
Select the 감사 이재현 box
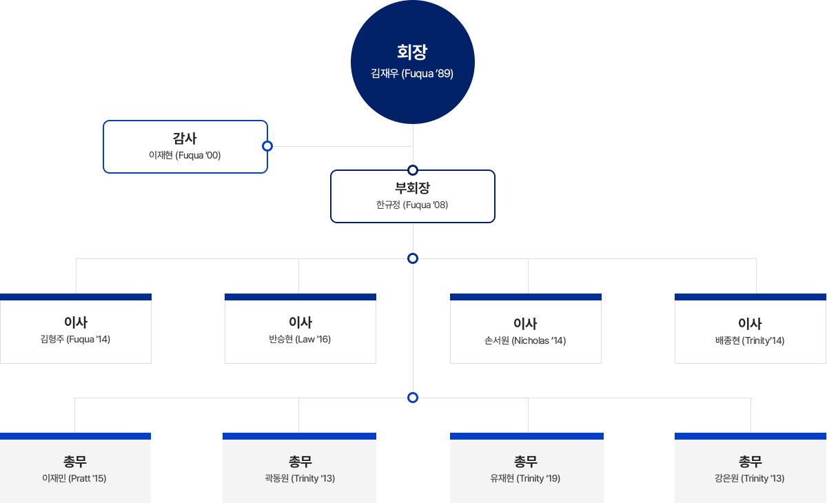tap(185, 146)
